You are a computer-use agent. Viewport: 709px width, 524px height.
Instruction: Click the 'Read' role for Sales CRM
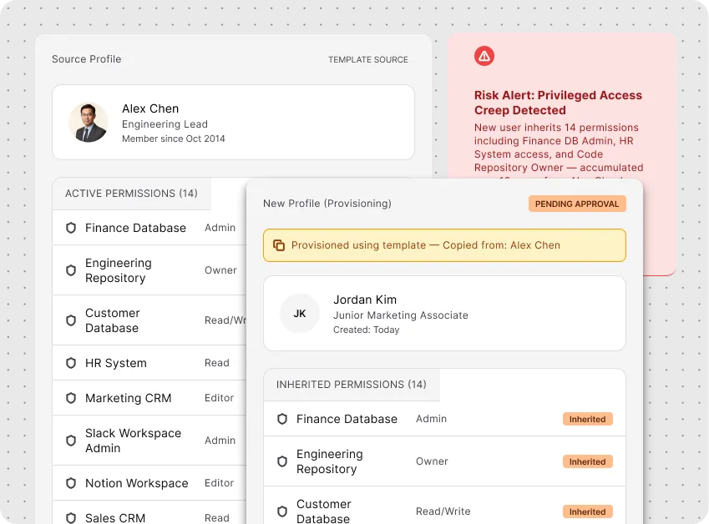point(217,517)
